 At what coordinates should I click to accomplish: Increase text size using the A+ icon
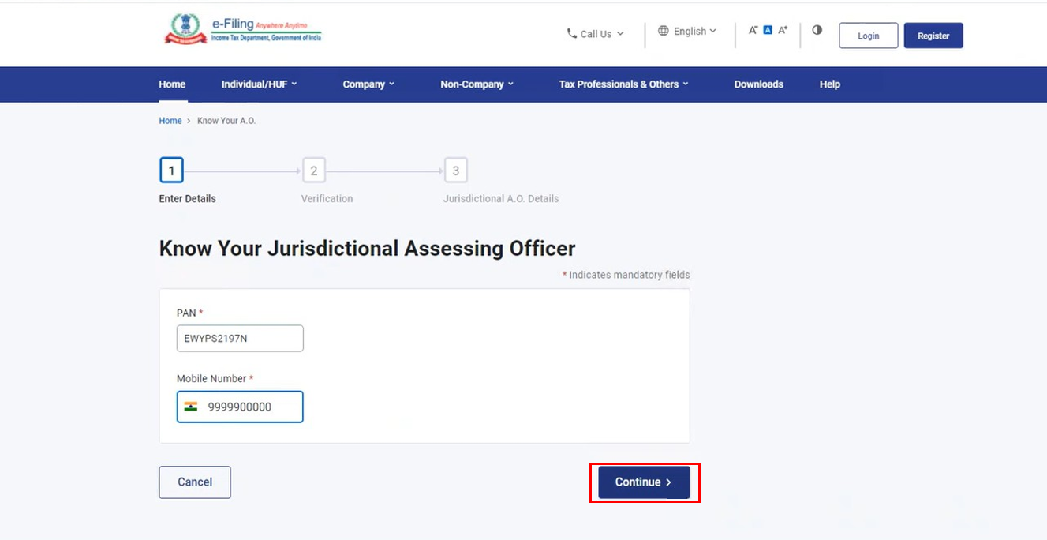coord(782,29)
